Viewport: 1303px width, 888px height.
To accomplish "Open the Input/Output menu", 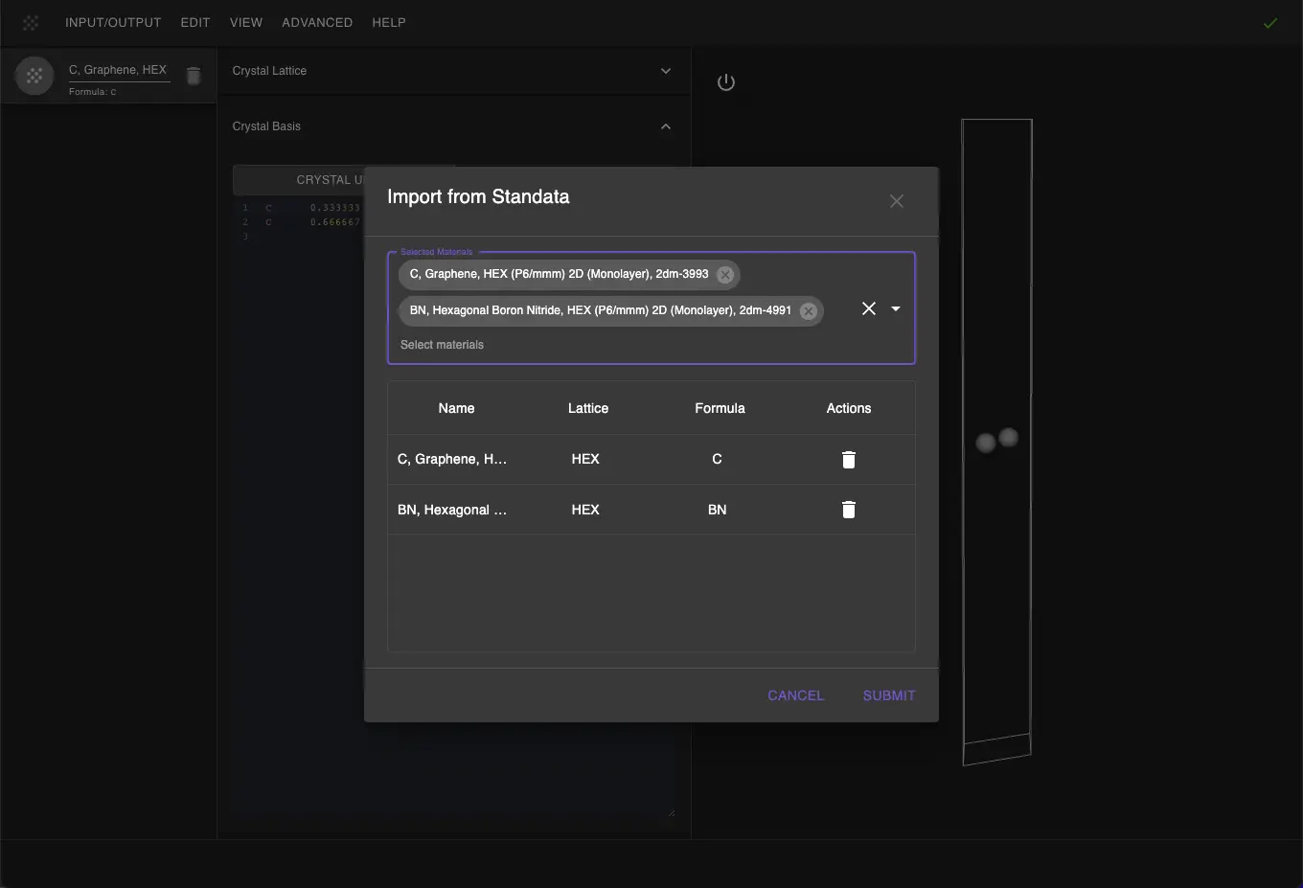I will click(113, 22).
